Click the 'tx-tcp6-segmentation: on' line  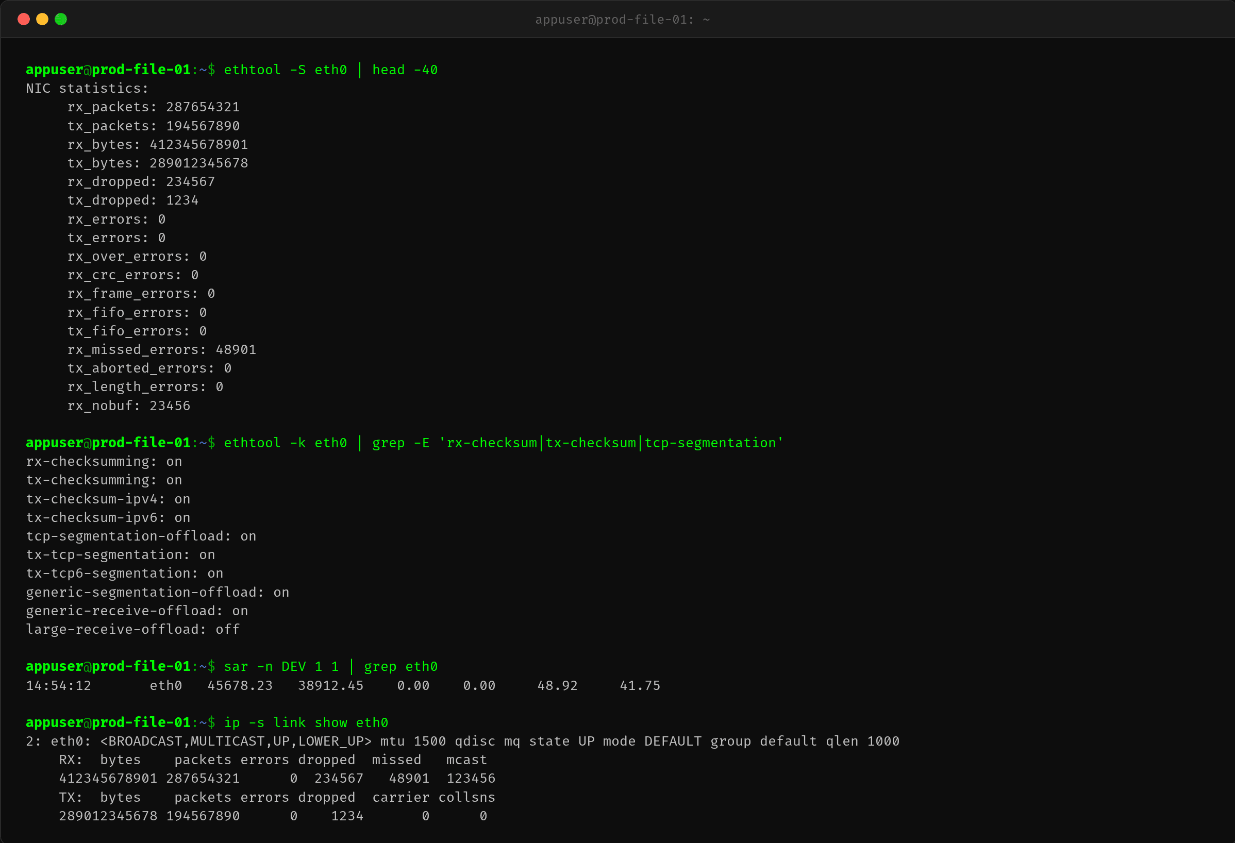(125, 573)
